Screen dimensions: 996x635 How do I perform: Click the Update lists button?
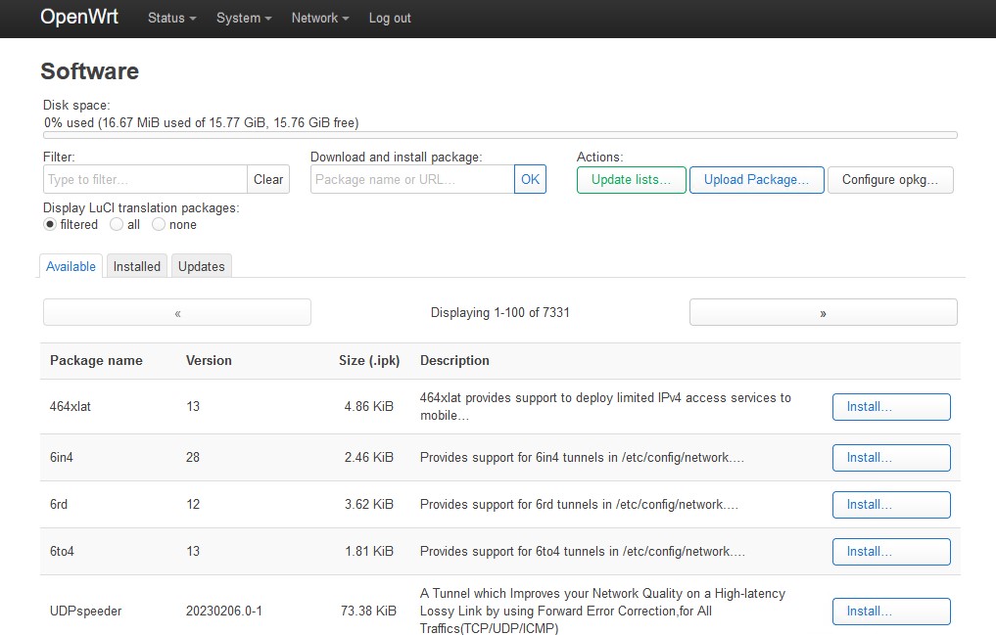click(x=631, y=179)
